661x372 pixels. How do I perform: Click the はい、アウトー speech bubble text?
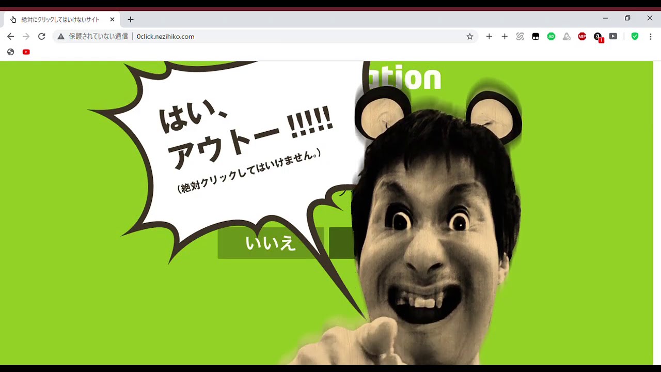coord(246,135)
